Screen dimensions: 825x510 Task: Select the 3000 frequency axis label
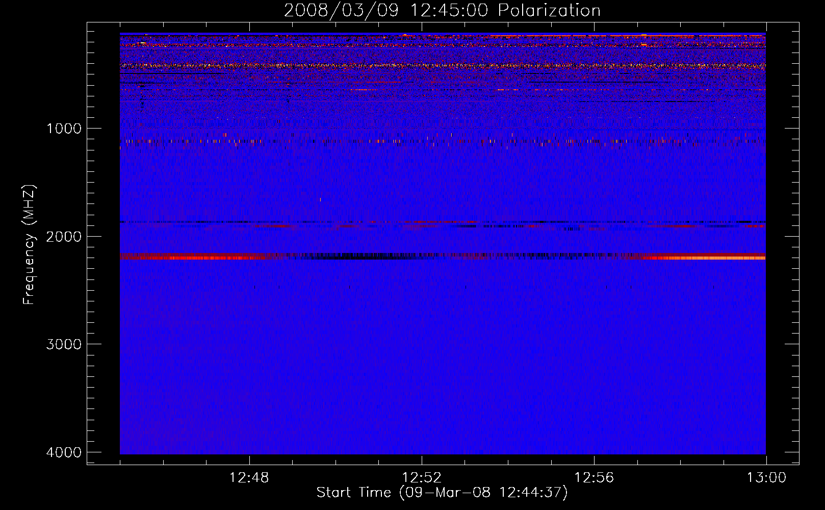tap(64, 344)
